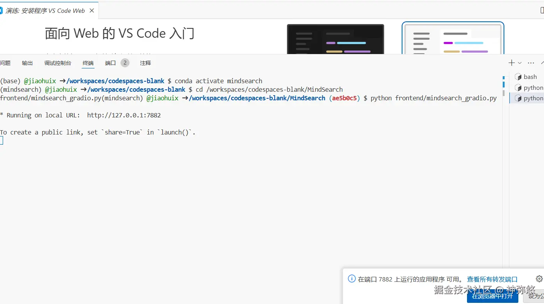This screenshot has height=304, width=544.
Task: Click the commit hash ae5b0c5 in prompt
Action: pos(345,98)
